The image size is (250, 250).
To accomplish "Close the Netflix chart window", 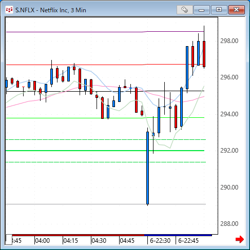I will click(x=237, y=10).
